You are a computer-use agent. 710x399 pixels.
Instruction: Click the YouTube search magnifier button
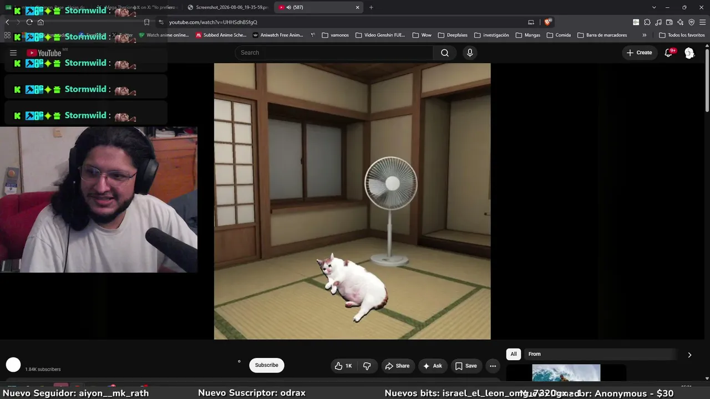444,53
